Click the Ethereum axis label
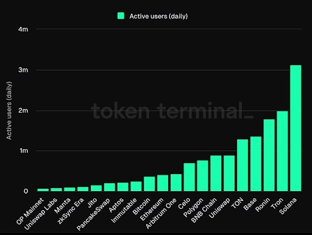Viewport: 312px width, 235px height. pyautogui.click(x=152, y=209)
